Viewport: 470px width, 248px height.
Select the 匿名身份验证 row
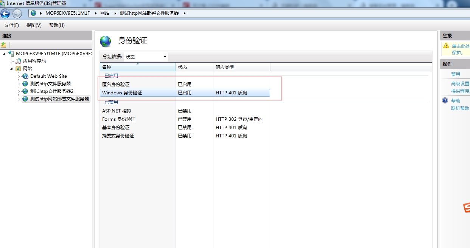click(116, 85)
